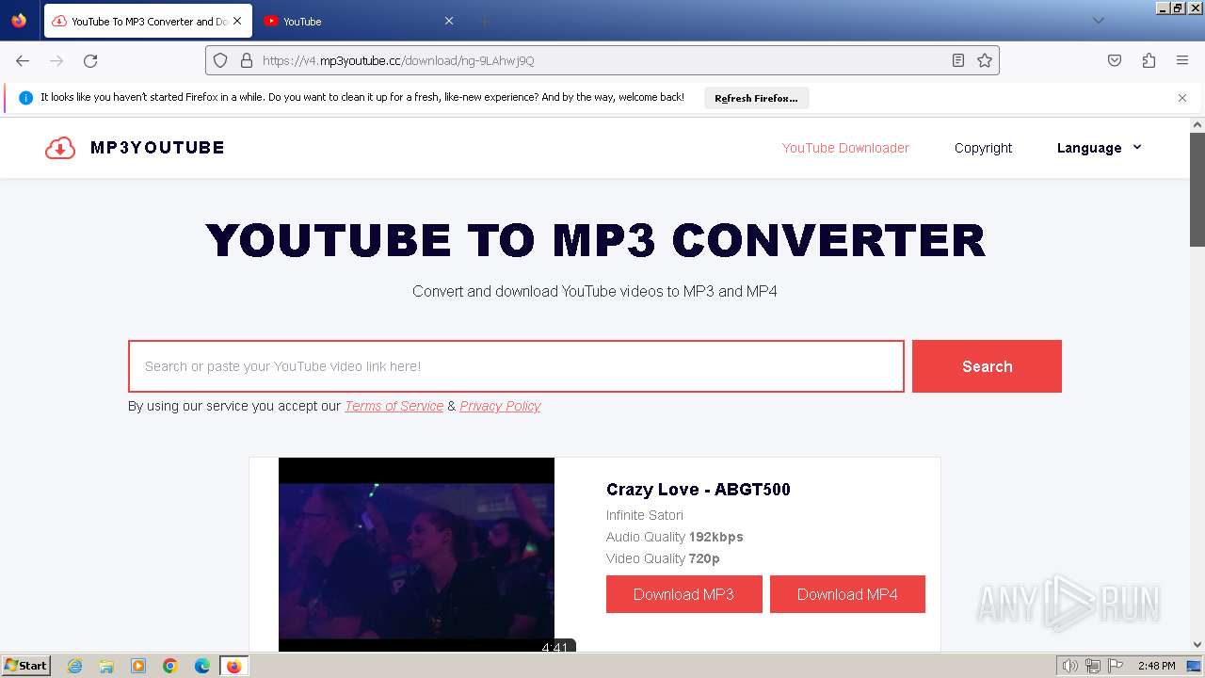
Task: Click the scrollbar down arrow
Action: (1197, 645)
